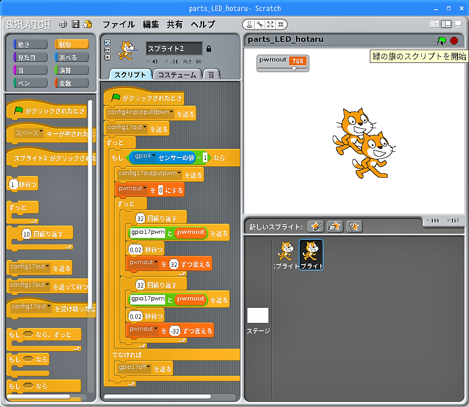Image resolution: width=469 pixels, height=407 pixels.
Task: Set rotation style to left-right flip only
Action: point(107,50)
